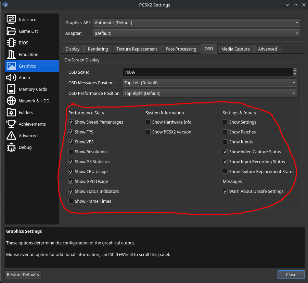Open Interface settings icon in sidebar
This screenshot has width=308, height=283.
tap(11, 19)
